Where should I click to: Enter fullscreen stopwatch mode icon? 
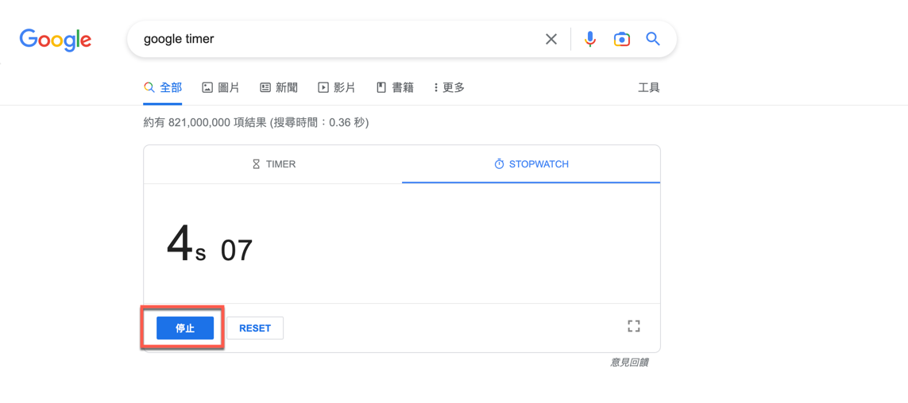634,326
